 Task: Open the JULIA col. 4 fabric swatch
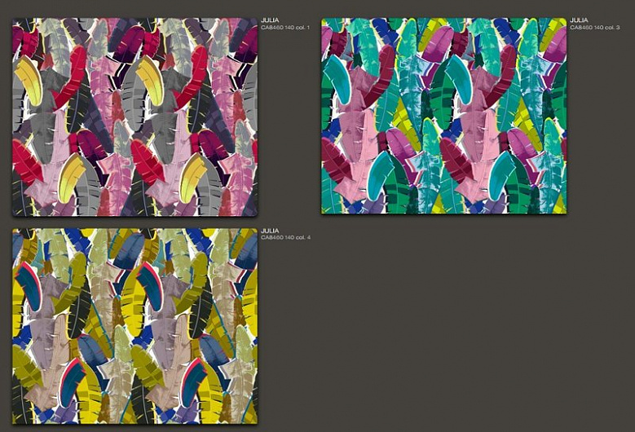pos(134,326)
